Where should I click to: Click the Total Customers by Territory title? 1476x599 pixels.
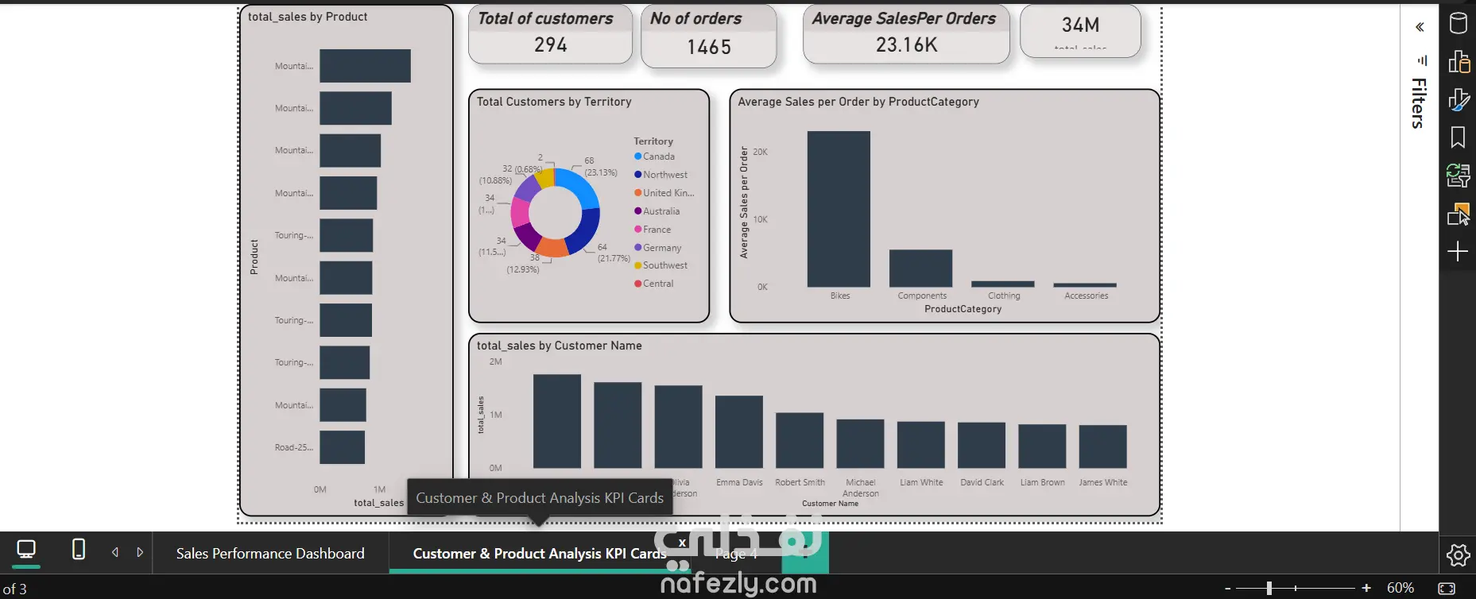point(554,102)
